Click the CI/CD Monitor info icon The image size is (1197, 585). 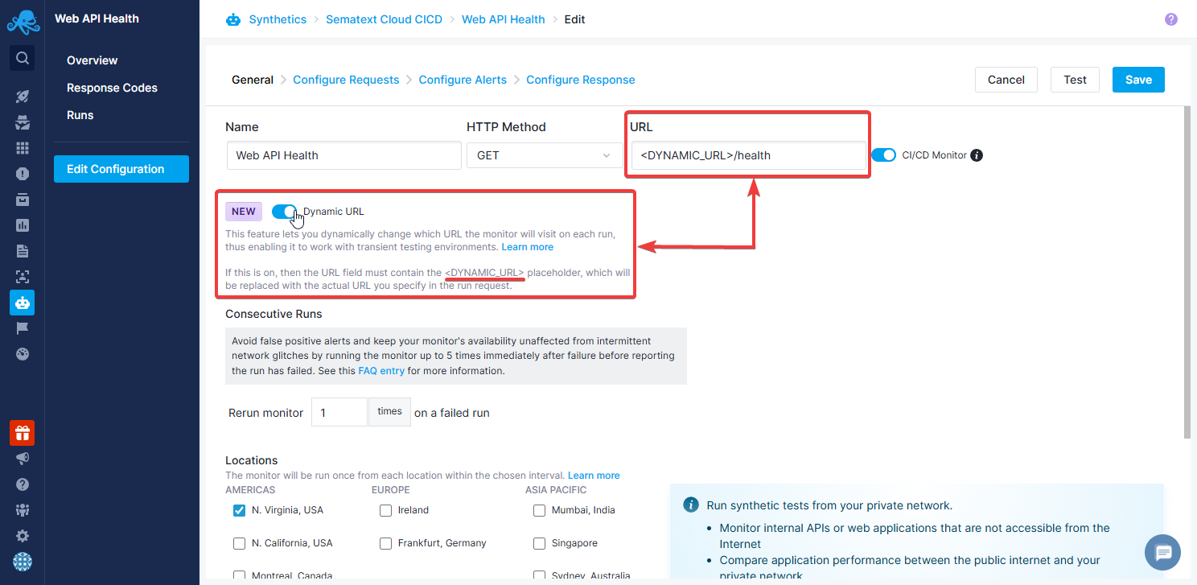[x=977, y=155]
